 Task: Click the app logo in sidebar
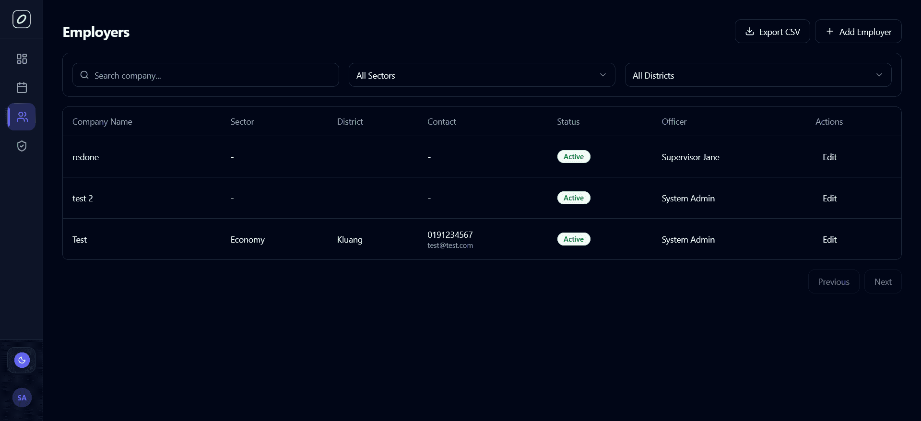point(22,19)
